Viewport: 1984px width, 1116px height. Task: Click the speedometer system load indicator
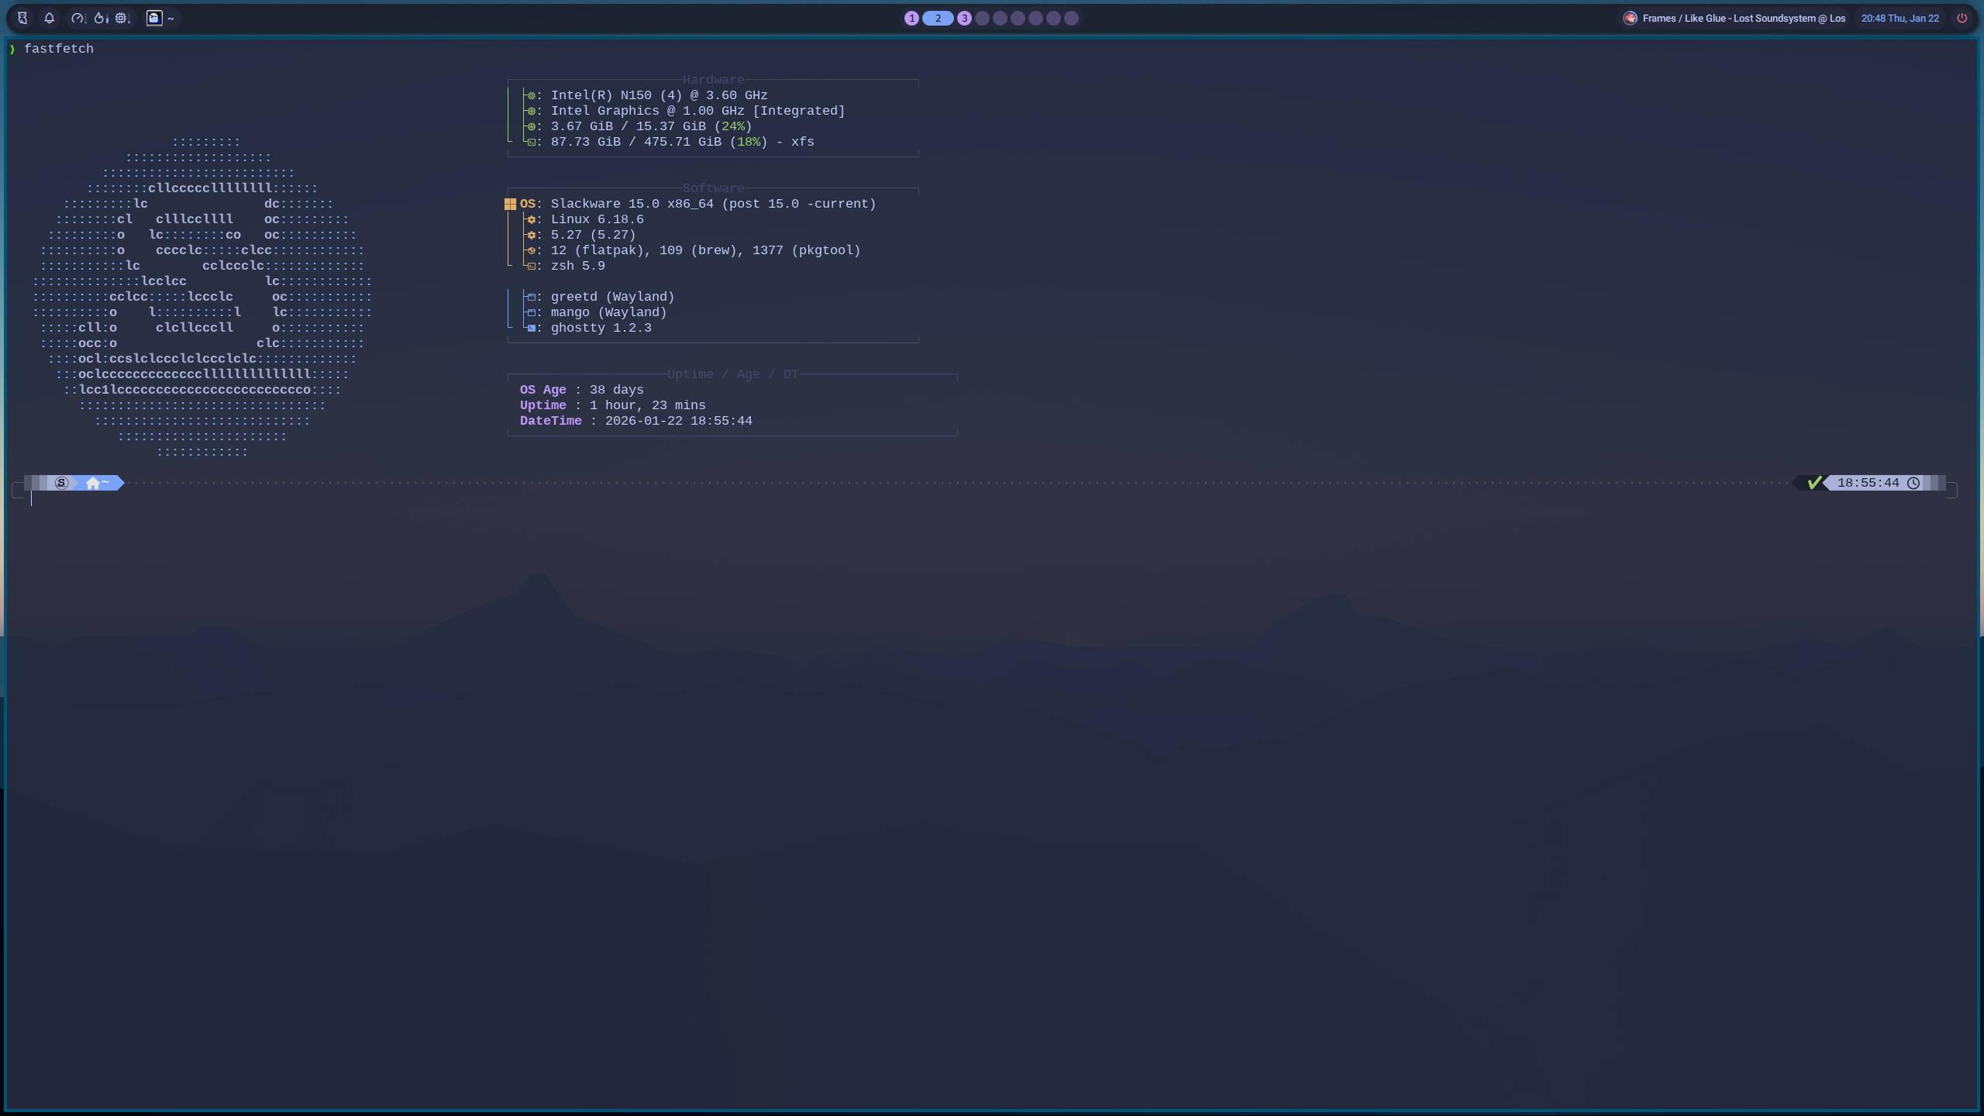(77, 18)
